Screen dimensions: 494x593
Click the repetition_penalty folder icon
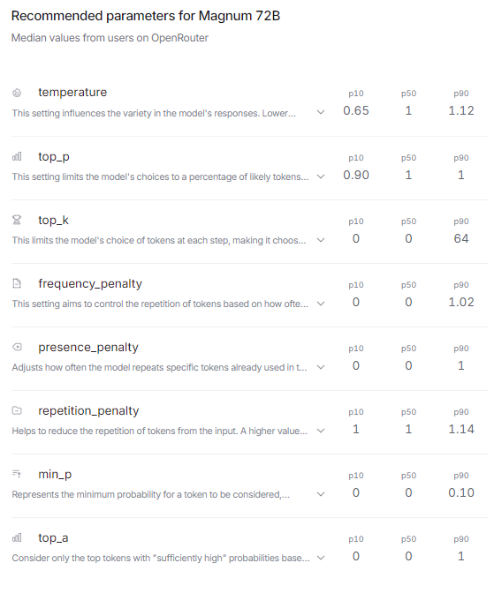click(x=17, y=410)
